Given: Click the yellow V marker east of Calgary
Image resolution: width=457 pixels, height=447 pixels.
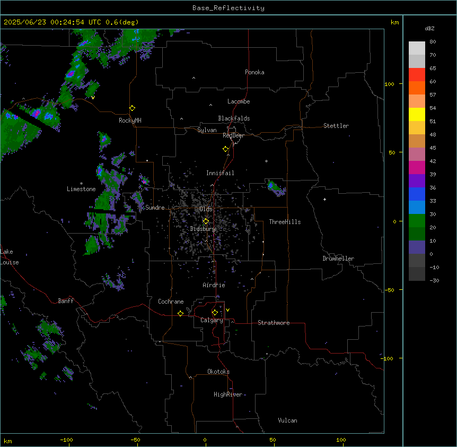Looking at the screenshot, I should pos(227,310).
